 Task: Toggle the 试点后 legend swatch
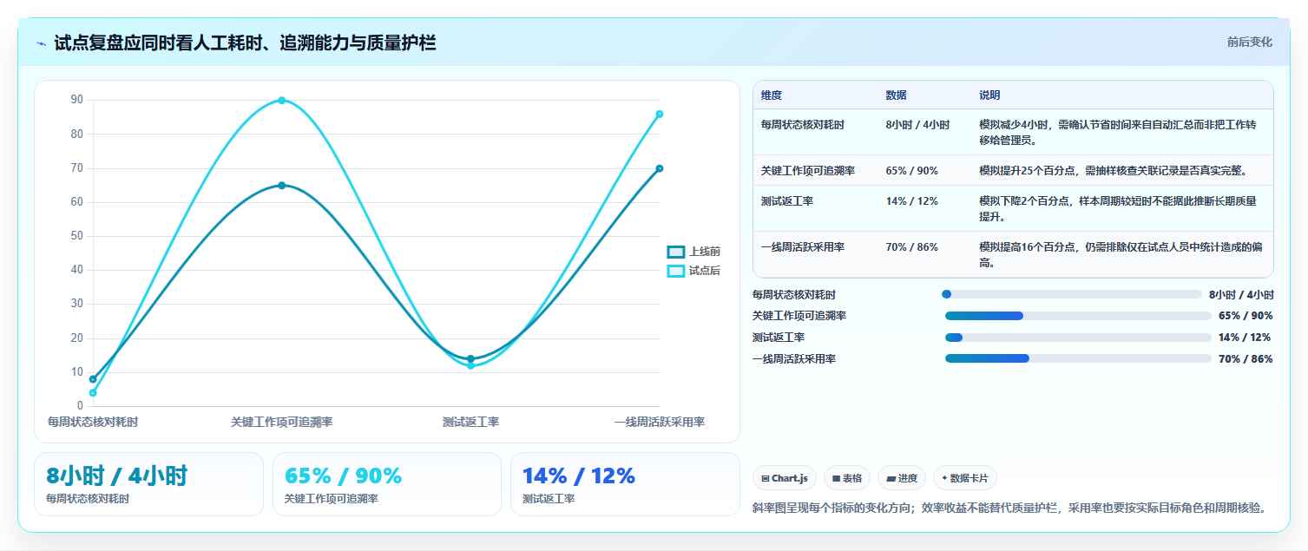tap(676, 271)
